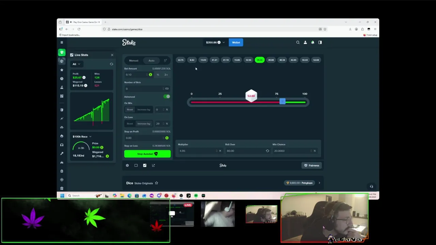Switch to Auto betting tab
The height and width of the screenshot is (245, 436).
click(x=151, y=61)
